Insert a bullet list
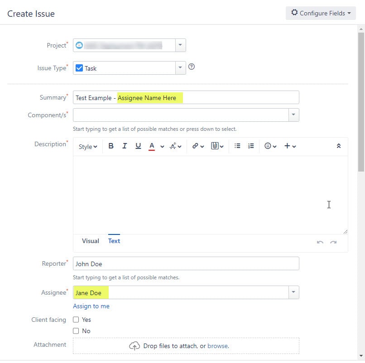The height and width of the screenshot is (363, 365). click(x=237, y=146)
